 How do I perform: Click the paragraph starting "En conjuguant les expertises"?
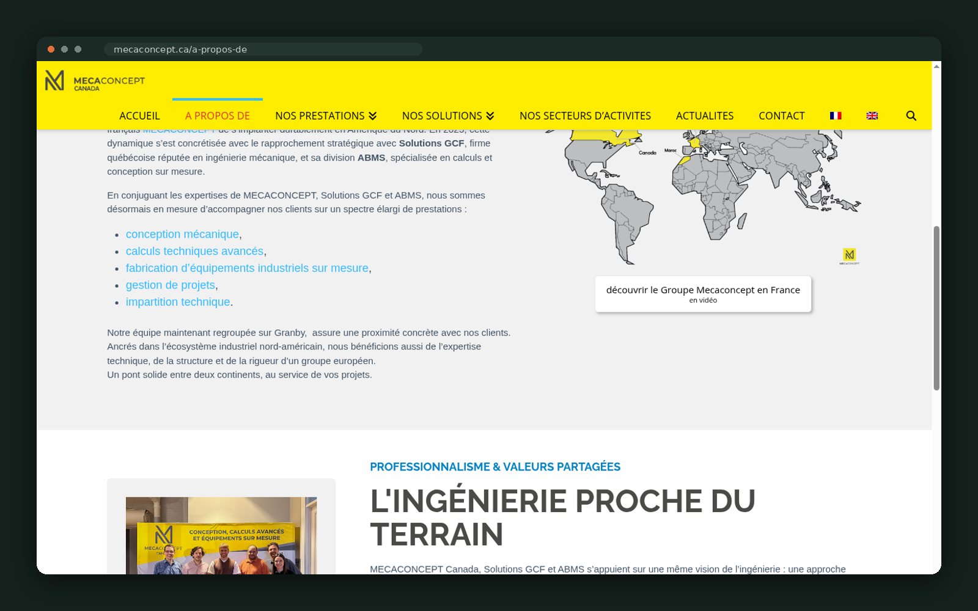point(296,202)
